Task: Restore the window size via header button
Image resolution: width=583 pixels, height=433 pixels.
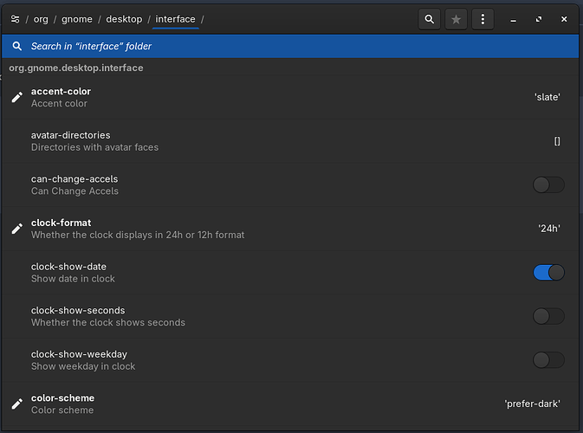Action: point(539,19)
